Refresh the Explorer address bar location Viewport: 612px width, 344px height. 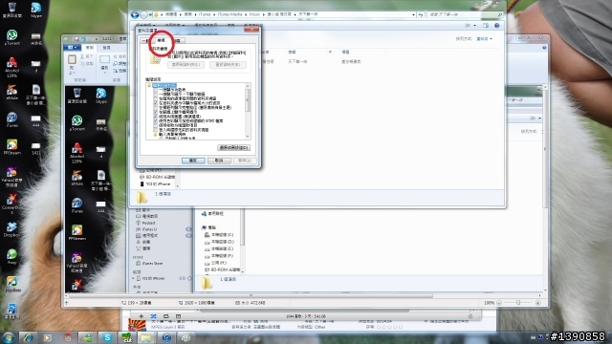(x=421, y=15)
